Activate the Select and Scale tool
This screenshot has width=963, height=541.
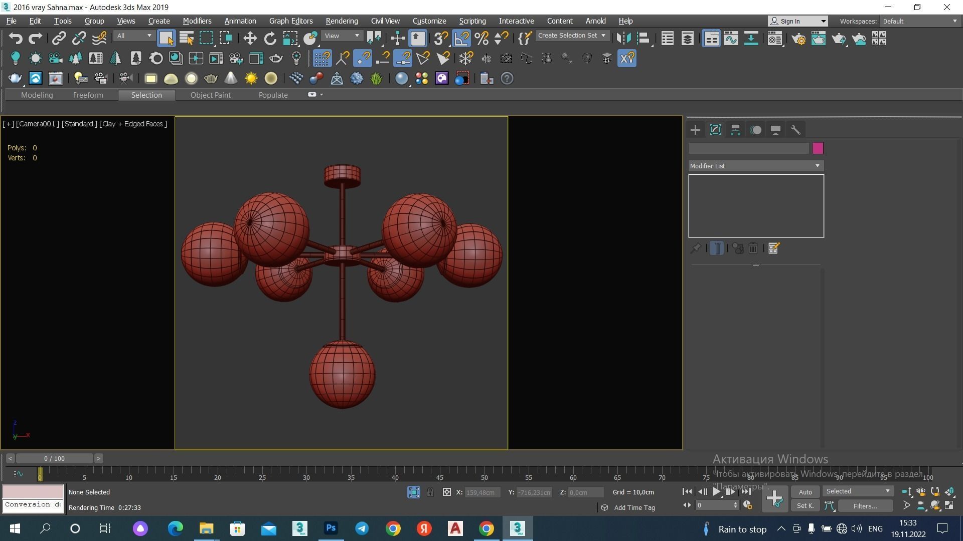290,39
